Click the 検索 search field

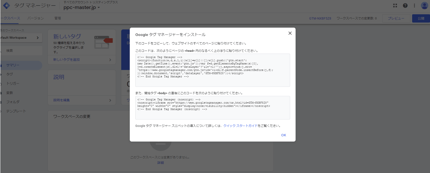pos(21,51)
